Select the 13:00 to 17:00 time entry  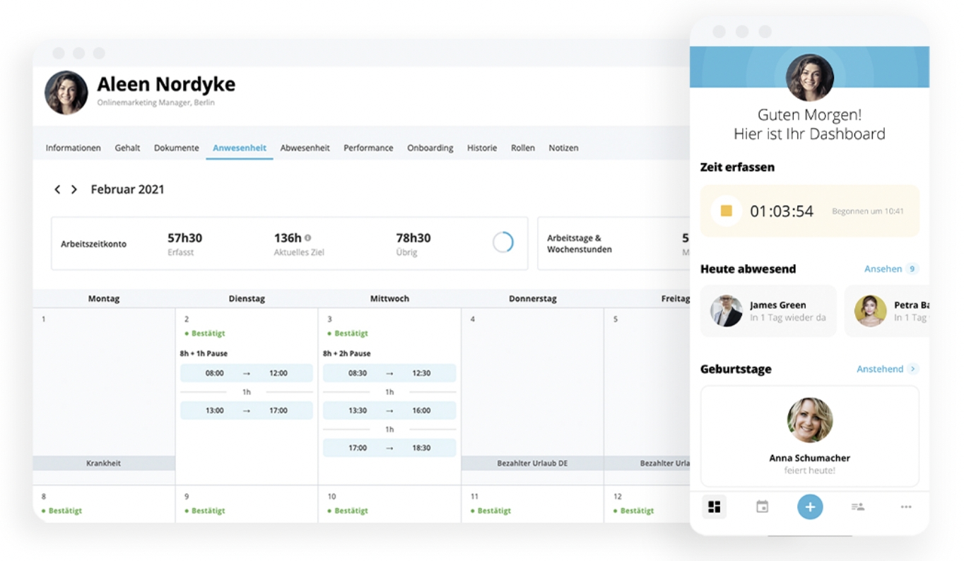pos(247,411)
